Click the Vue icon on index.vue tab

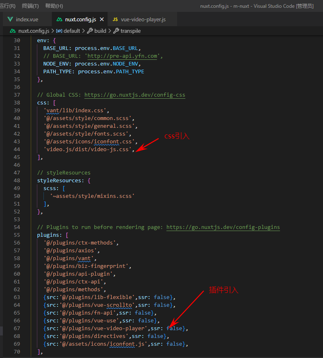pyautogui.click(x=10, y=19)
